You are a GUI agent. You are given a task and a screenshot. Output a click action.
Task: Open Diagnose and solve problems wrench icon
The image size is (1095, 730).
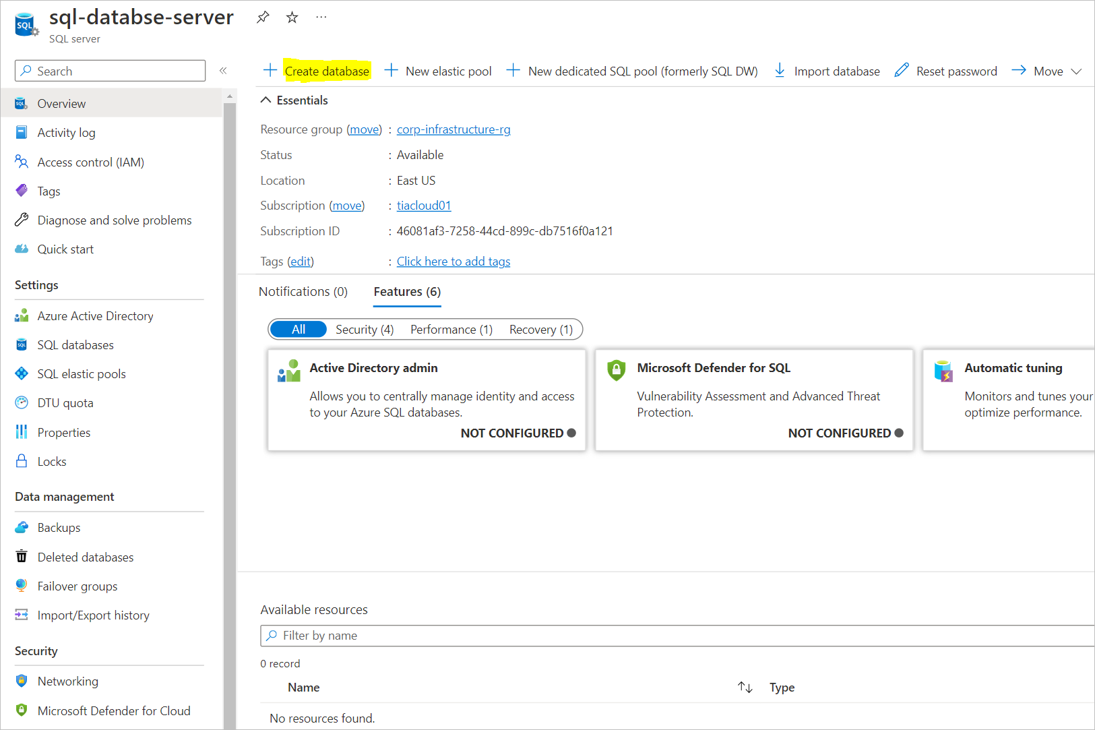(x=22, y=220)
